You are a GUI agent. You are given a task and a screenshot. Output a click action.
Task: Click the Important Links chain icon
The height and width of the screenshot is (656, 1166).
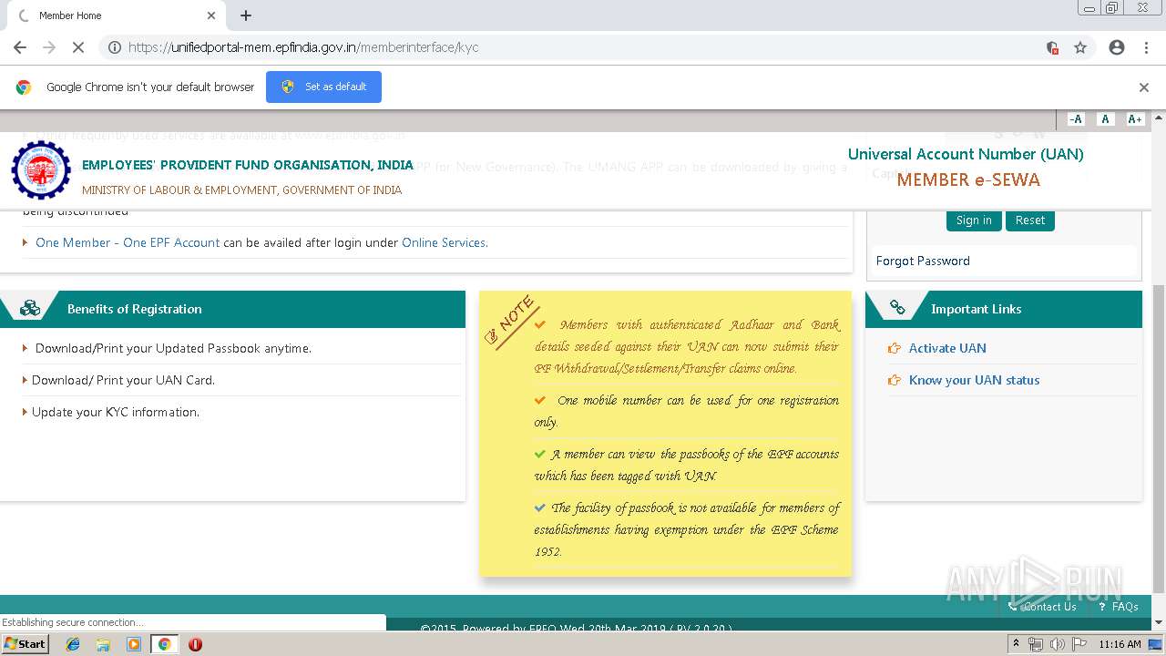(x=897, y=308)
